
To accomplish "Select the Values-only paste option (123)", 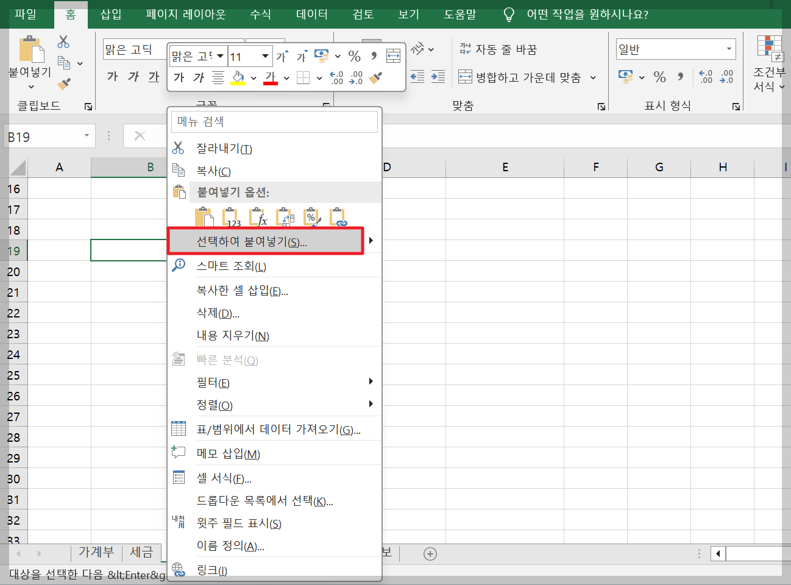I will point(232,217).
